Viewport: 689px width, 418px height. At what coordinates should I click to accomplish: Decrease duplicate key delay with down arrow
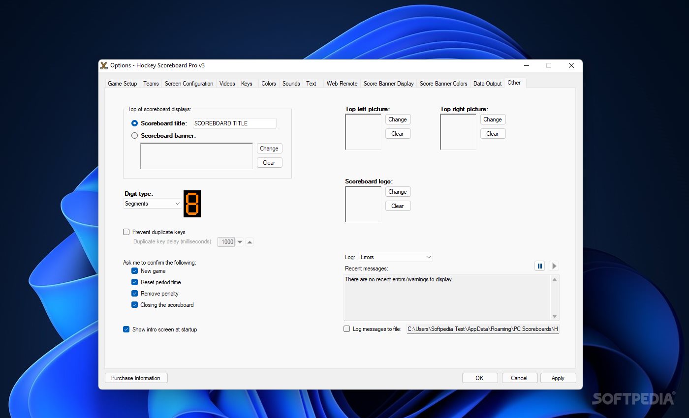(x=240, y=242)
